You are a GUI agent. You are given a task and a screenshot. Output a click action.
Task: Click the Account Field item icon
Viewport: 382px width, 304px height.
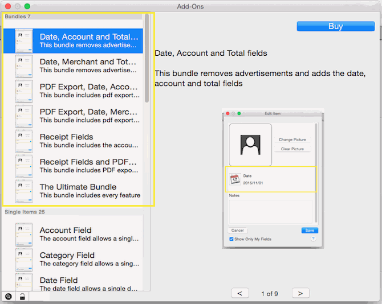[24, 235]
